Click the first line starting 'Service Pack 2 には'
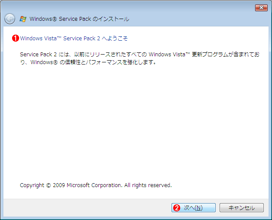Screen dimensions: 272x220 pos(139,55)
